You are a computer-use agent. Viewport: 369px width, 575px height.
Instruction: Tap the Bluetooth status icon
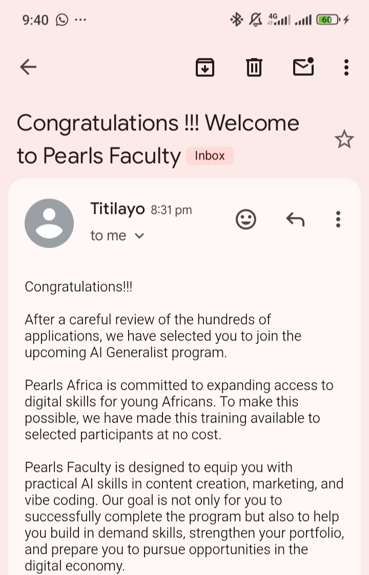[236, 19]
